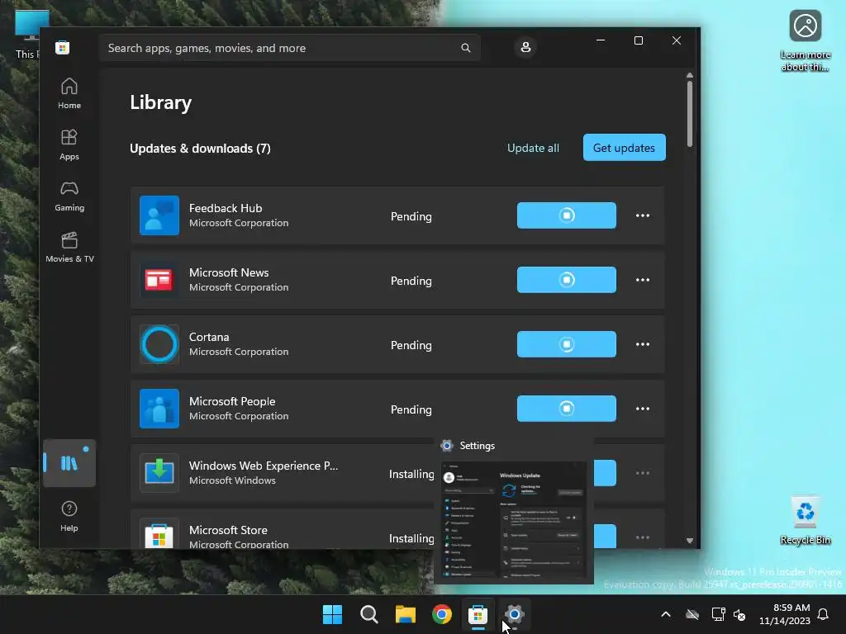Click the Settings preview title label
This screenshot has width=846, height=634.
tap(477, 445)
